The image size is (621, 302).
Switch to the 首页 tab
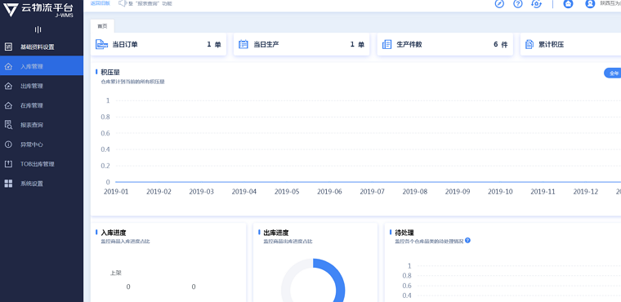[103, 26]
